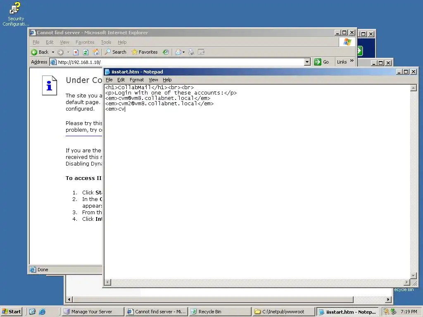Open the Favorites menu in Internet Explorer
Image resolution: width=423 pixels, height=317 pixels.
(x=85, y=43)
